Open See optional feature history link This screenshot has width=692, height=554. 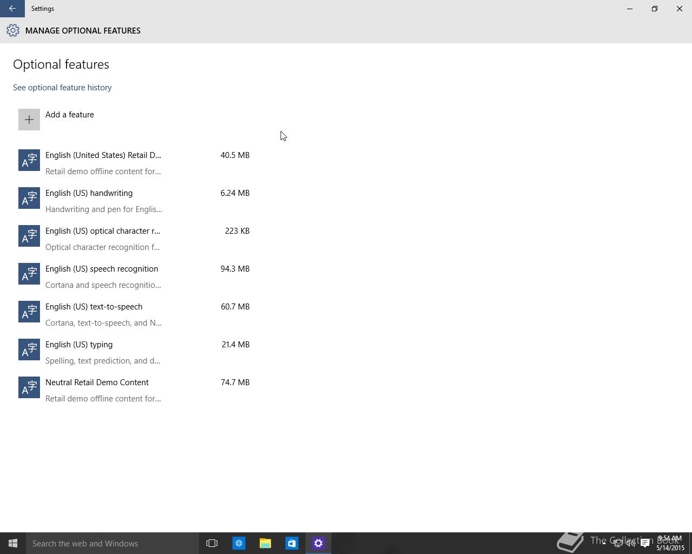(x=62, y=88)
